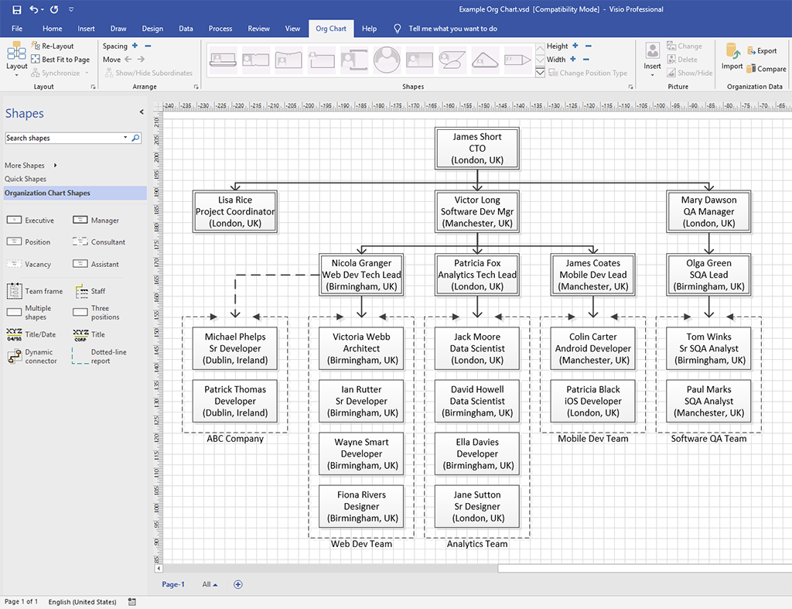
Task: Pick the Executive shape from the stencil
Action: 30,221
